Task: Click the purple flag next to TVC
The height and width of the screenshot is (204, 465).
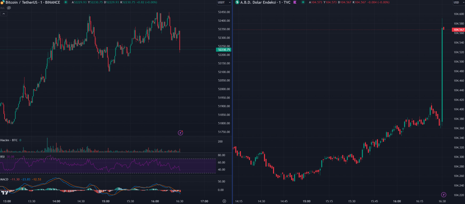Action: click(x=295, y=2)
